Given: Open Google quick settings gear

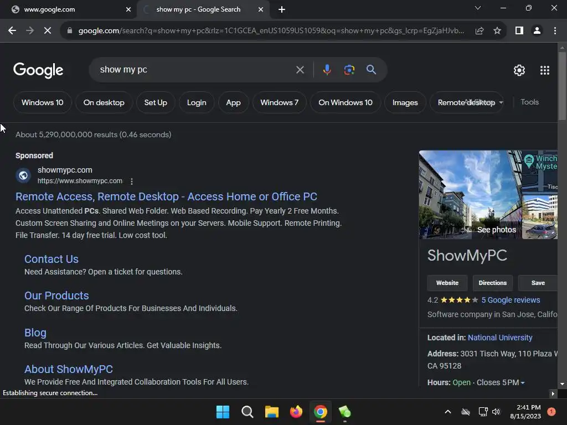Looking at the screenshot, I should tap(519, 70).
